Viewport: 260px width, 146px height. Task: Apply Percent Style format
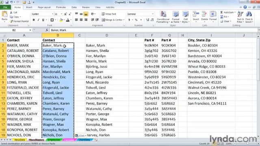136,20
